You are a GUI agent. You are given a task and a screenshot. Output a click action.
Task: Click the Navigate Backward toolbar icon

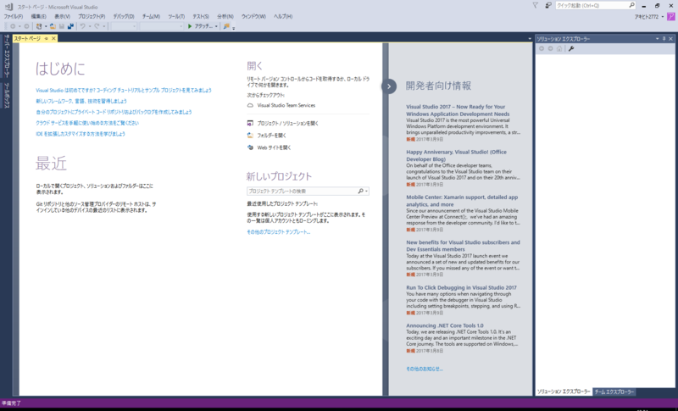tap(13, 26)
